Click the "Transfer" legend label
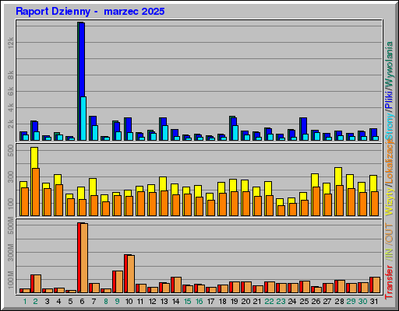The image size is (399, 311). pos(389,281)
